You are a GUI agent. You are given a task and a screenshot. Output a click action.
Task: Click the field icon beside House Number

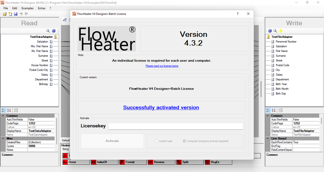[x=51, y=65]
